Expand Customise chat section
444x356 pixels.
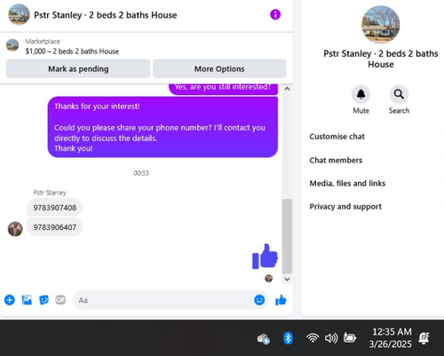337,137
